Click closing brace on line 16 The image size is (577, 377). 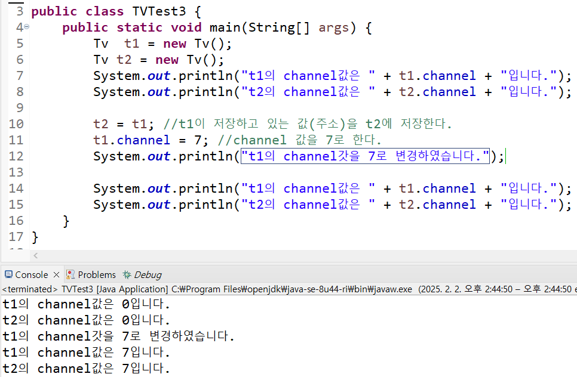point(66,221)
